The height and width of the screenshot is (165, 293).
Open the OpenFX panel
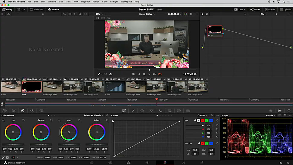pos(270,9)
